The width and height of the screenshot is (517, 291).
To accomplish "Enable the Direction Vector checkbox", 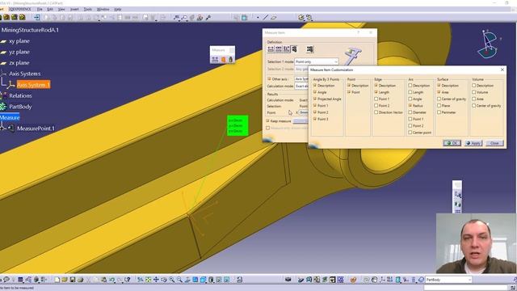I will pos(376,112).
